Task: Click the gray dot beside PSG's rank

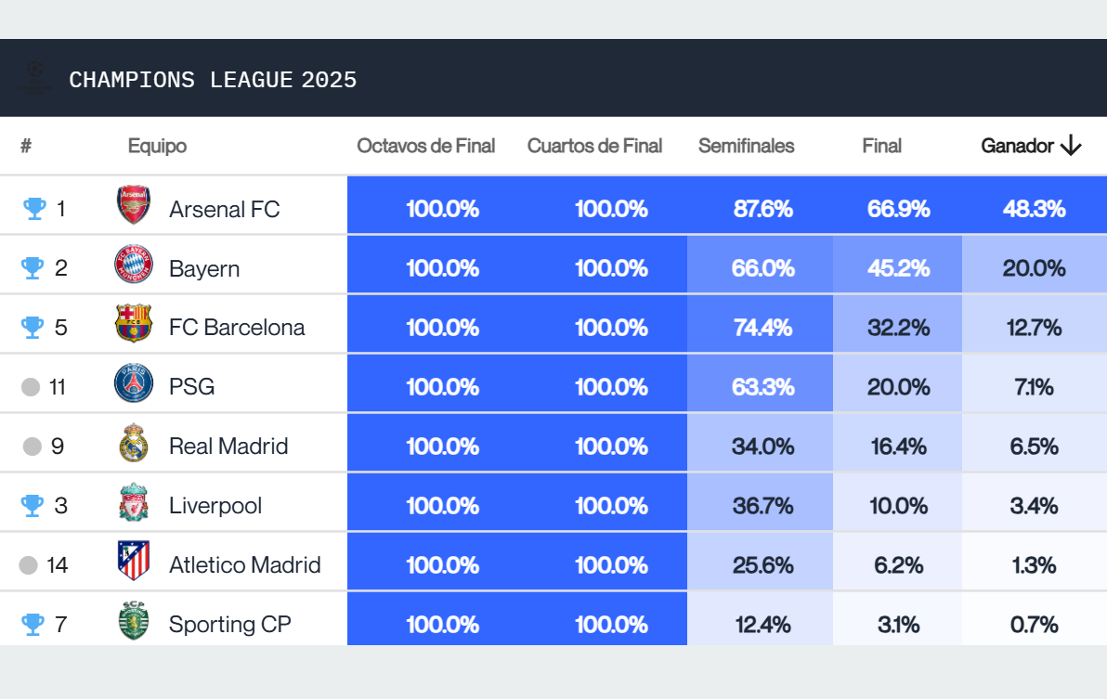Action: [29, 386]
